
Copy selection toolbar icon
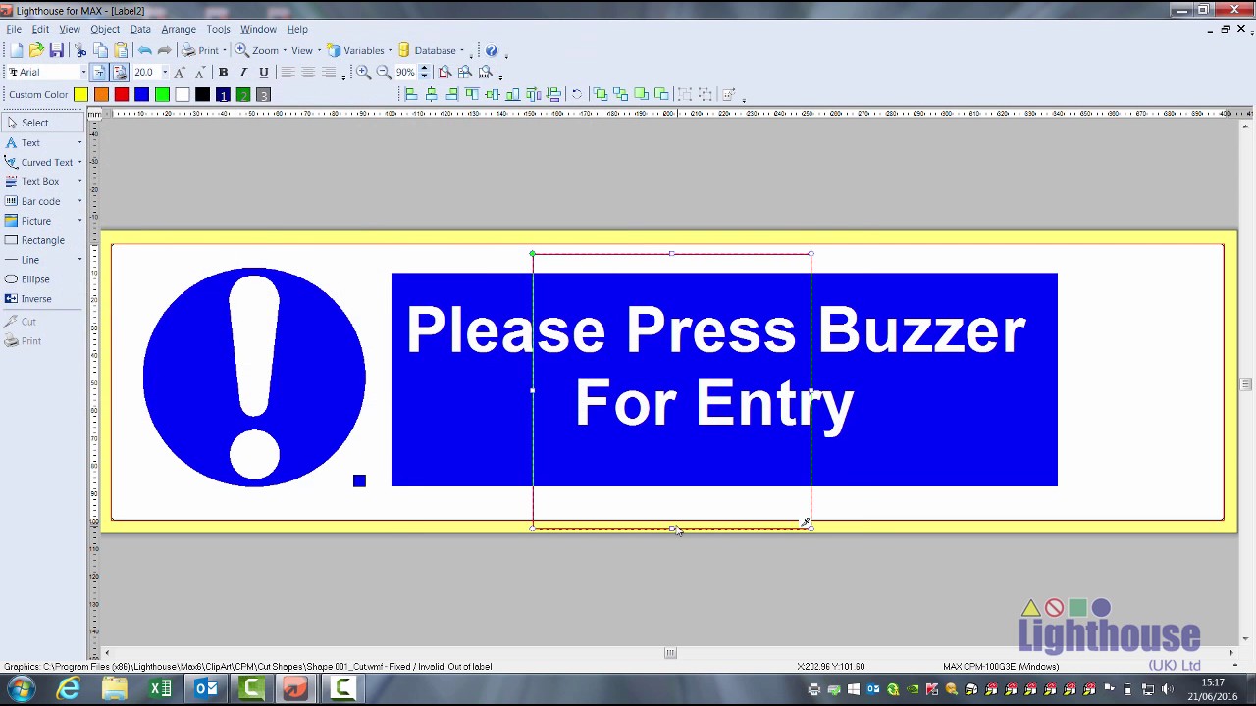(100, 50)
